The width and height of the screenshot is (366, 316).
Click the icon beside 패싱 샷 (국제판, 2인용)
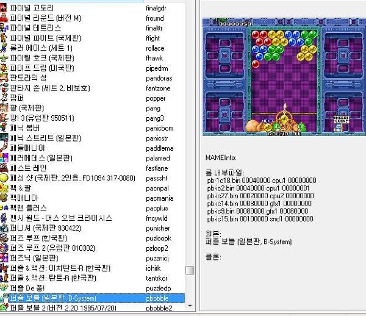(x=4, y=178)
